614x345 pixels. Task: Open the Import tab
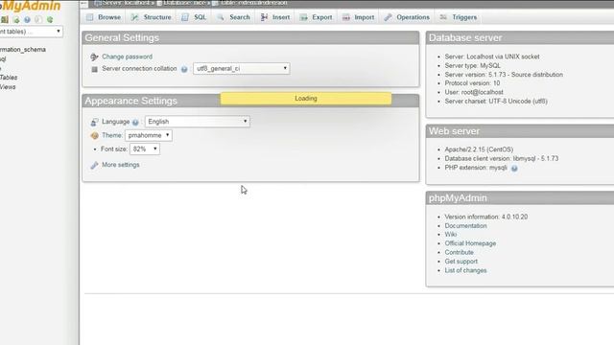click(359, 17)
